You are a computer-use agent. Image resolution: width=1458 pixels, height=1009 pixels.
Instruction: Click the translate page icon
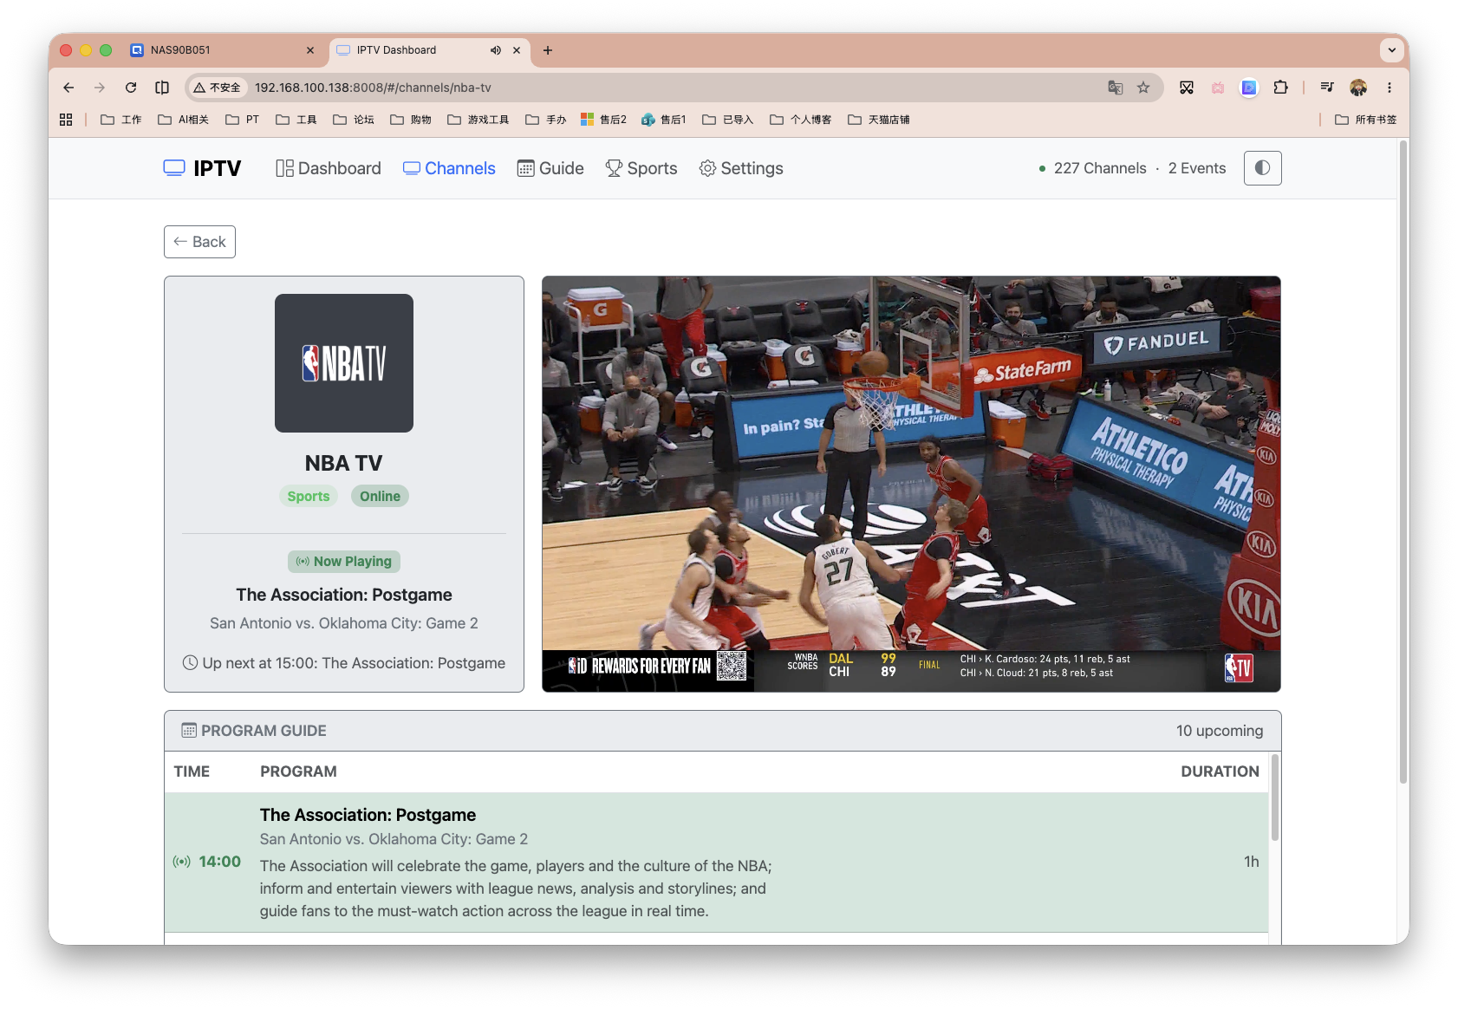click(x=1116, y=88)
